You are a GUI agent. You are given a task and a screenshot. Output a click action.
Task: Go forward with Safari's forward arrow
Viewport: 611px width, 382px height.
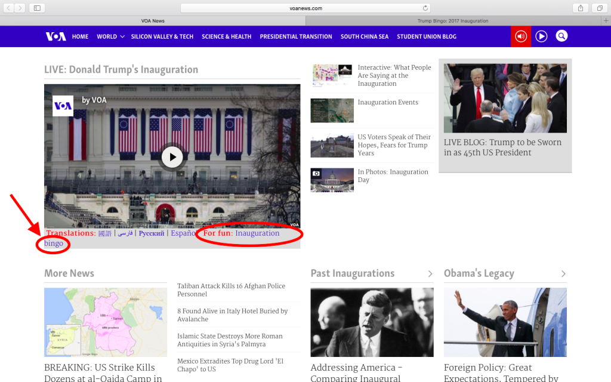click(x=20, y=8)
